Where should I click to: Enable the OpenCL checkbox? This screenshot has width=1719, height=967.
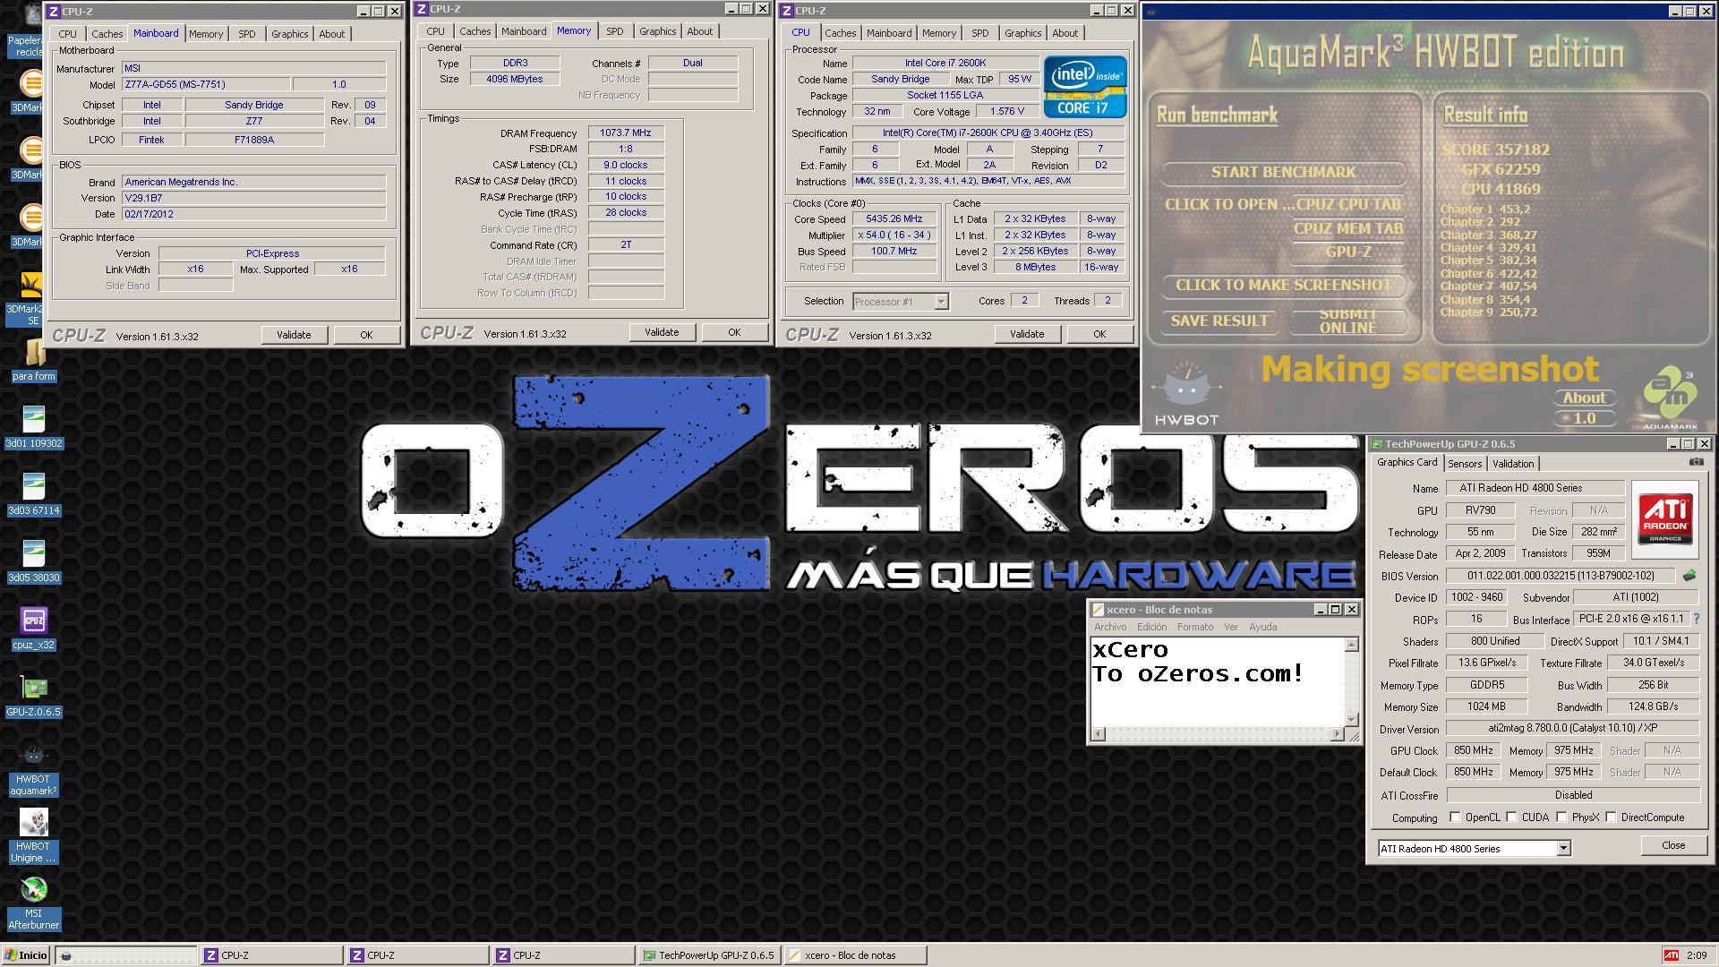coord(1455,817)
